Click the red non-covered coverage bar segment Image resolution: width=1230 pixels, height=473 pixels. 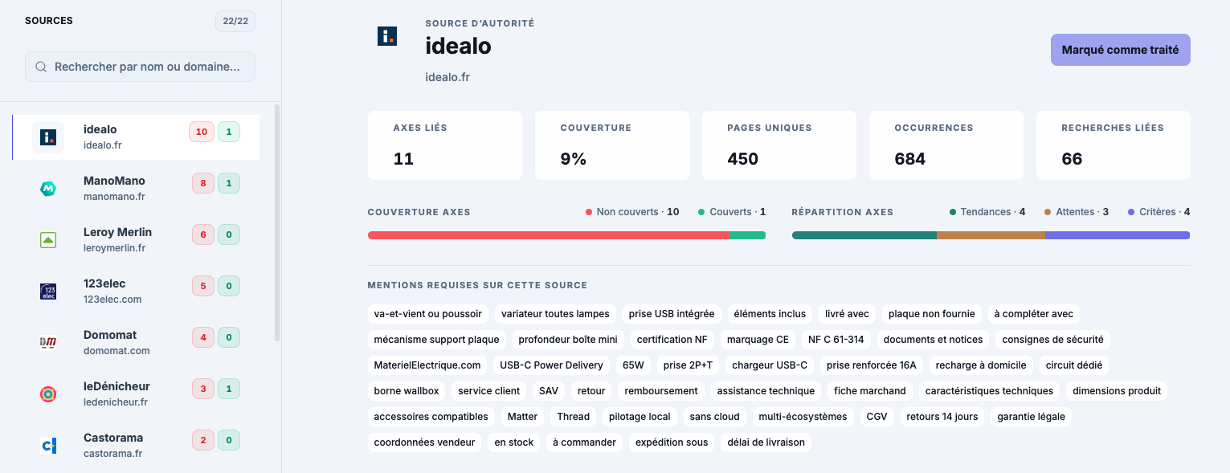(x=549, y=235)
